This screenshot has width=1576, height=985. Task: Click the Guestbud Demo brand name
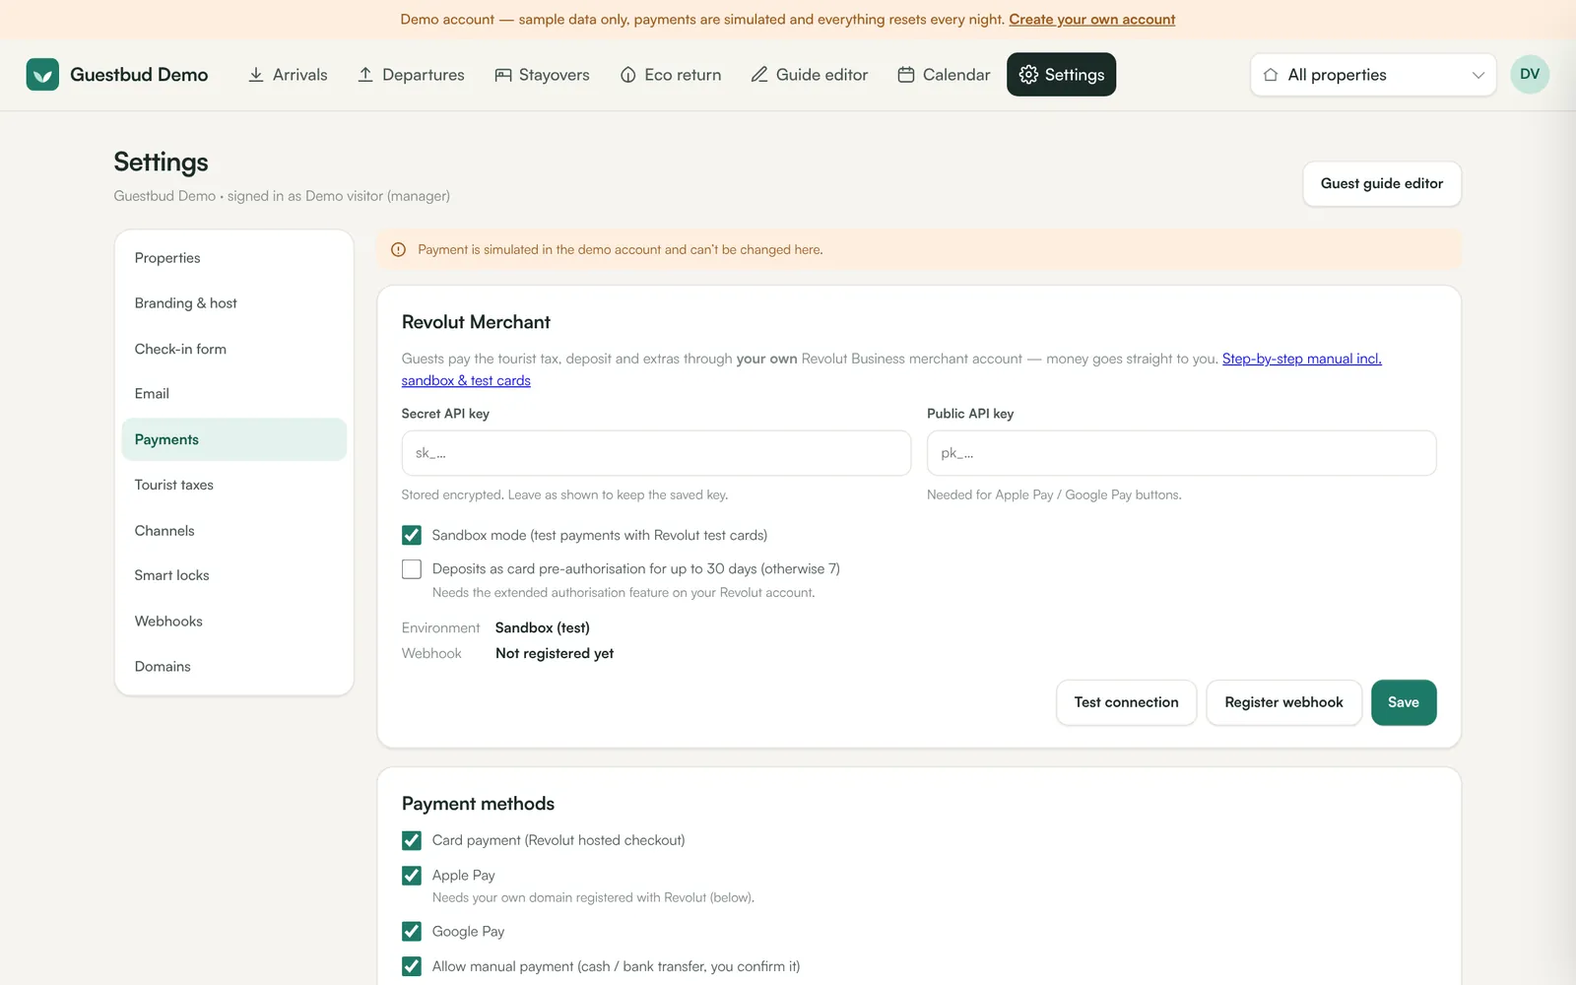(x=139, y=75)
